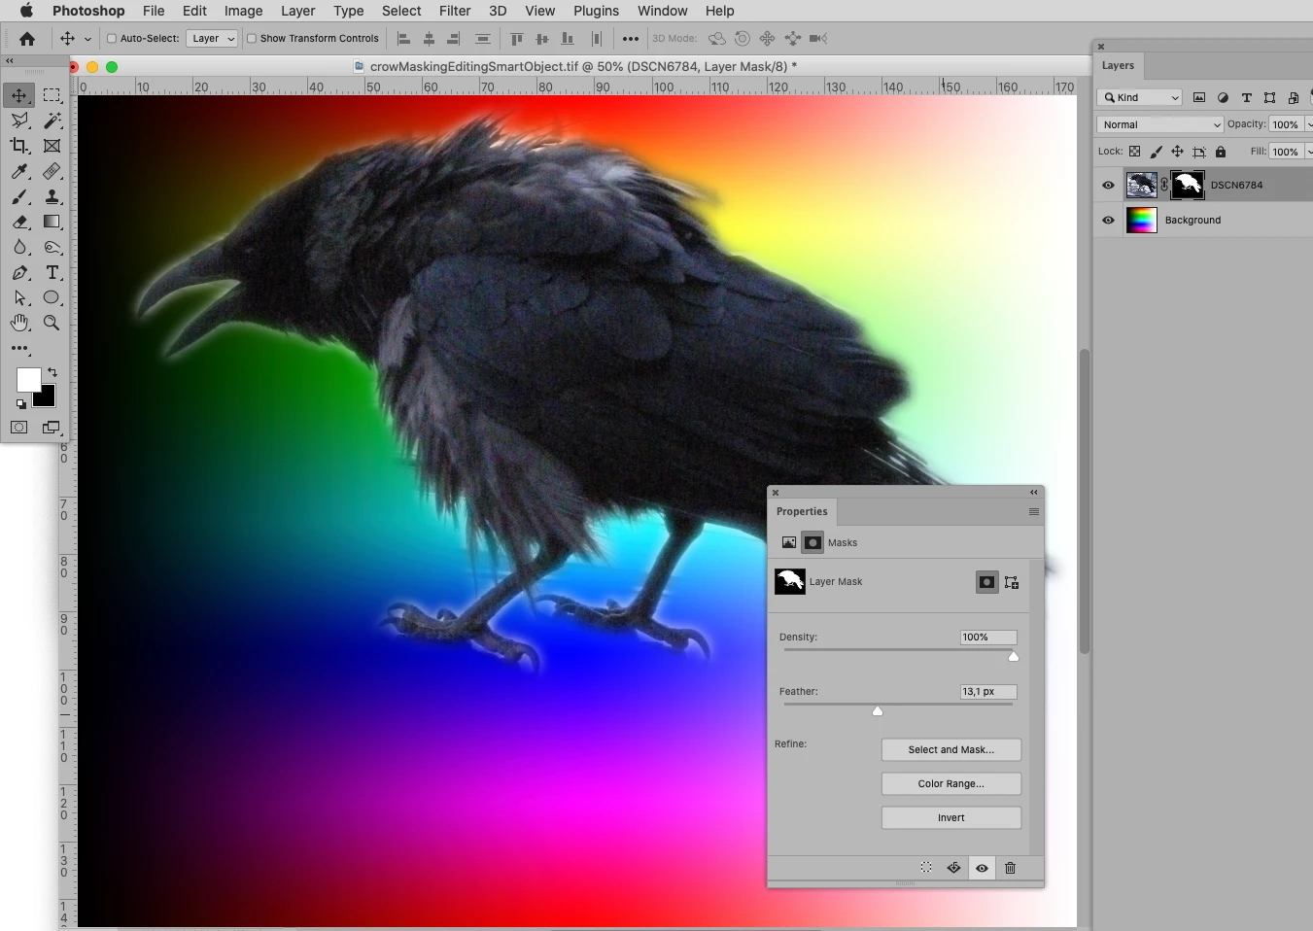Screen dimensions: 1313x931
Task: Load selection from mask icon
Action: 926,868
